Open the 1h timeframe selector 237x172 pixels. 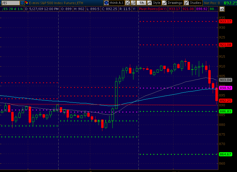pos(142,3)
